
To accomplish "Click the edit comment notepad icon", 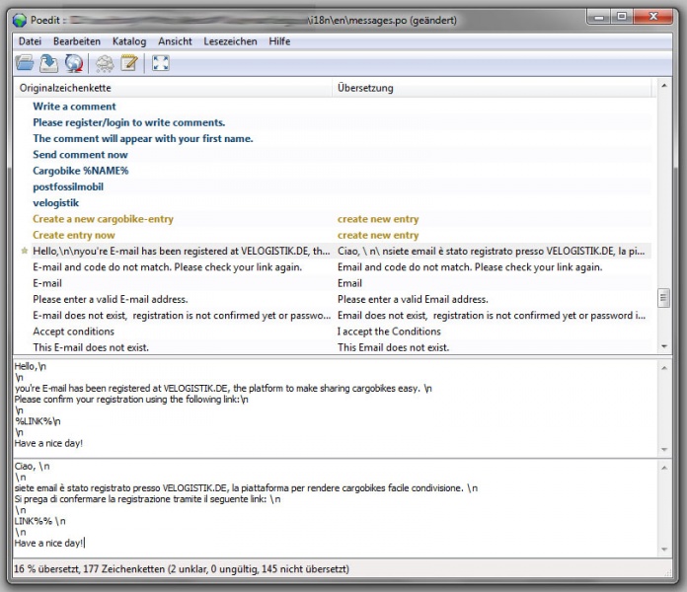I will [129, 64].
